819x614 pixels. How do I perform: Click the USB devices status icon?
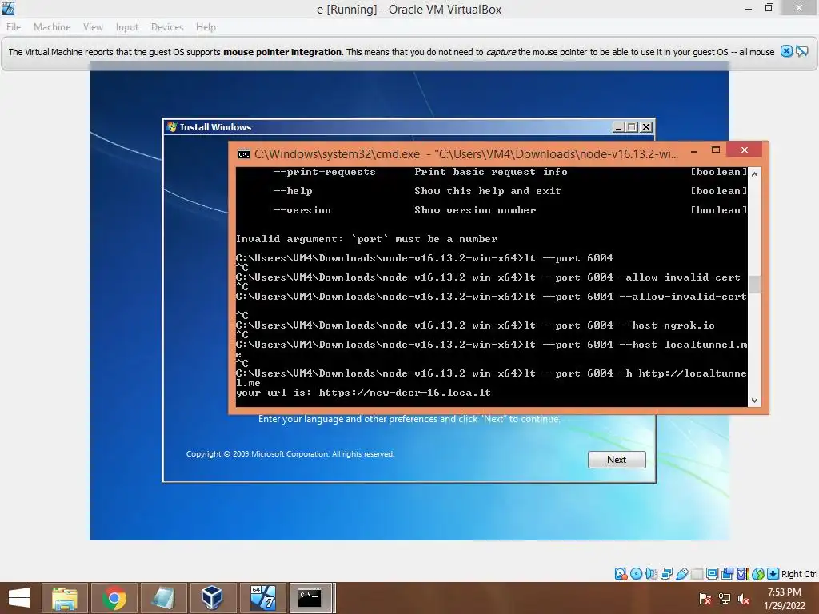coord(681,574)
